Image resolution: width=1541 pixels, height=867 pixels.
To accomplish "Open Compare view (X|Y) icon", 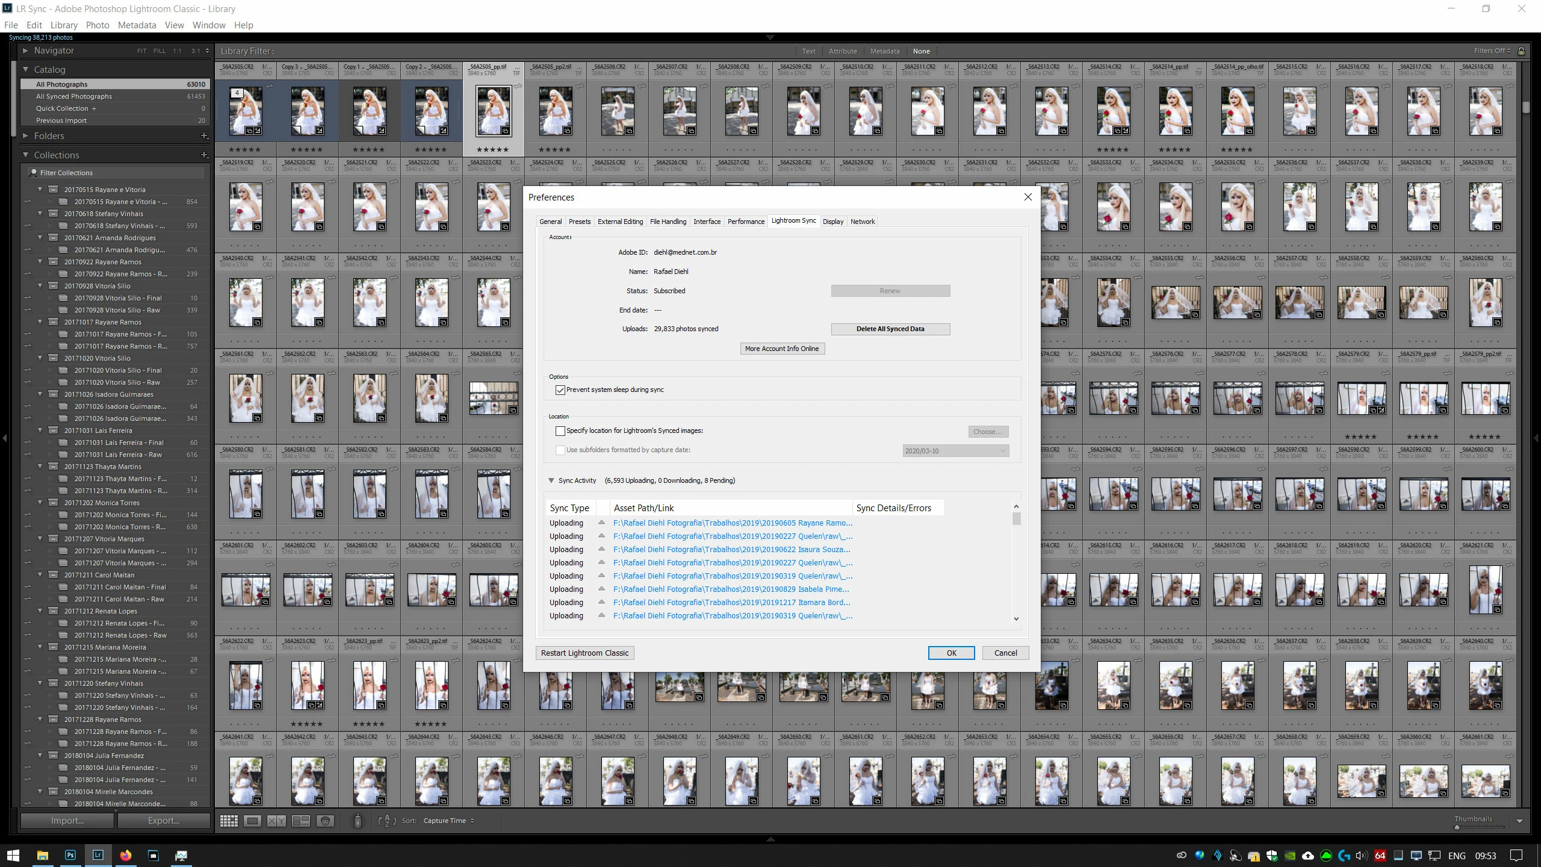I will [x=276, y=821].
